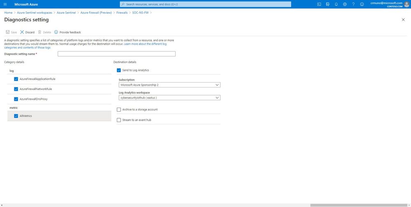The height and width of the screenshot is (207, 411).
Task: Open feedback smiley in top bar
Action: click(x=362, y=4)
